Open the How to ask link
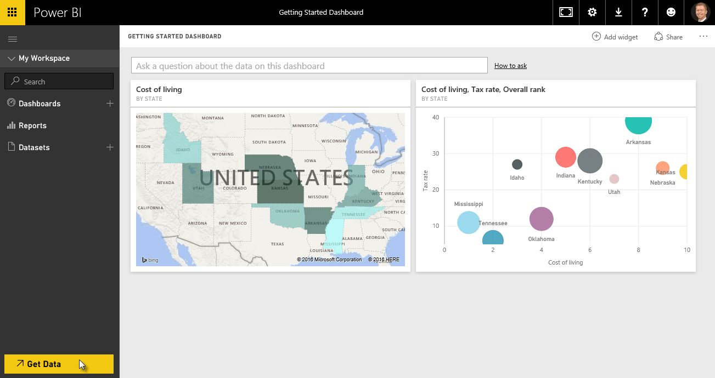Viewport: 715px width, 378px height. click(510, 66)
